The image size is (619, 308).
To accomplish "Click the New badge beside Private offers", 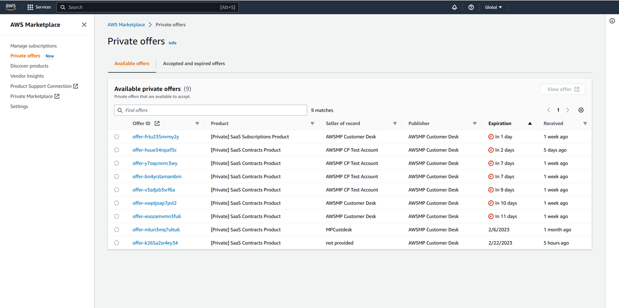I will [50, 56].
